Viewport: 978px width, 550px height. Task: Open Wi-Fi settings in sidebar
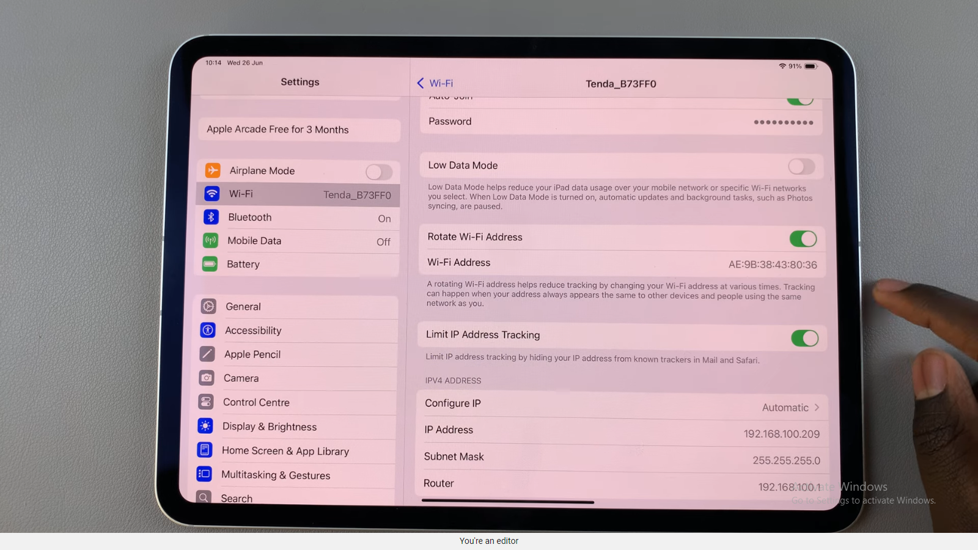point(298,194)
